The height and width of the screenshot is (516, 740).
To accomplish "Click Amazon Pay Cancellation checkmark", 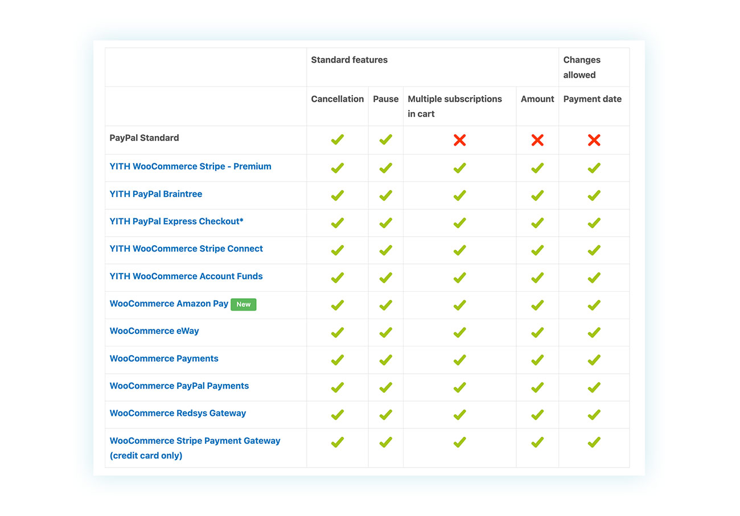I will [338, 305].
